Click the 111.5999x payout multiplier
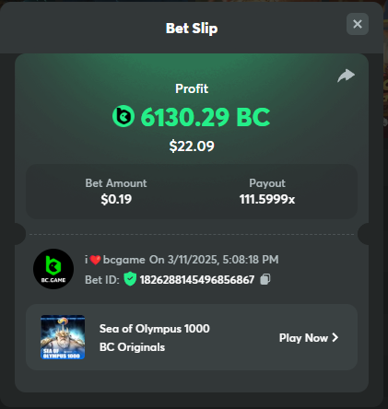The height and width of the screenshot is (409, 388). pyautogui.click(x=267, y=199)
